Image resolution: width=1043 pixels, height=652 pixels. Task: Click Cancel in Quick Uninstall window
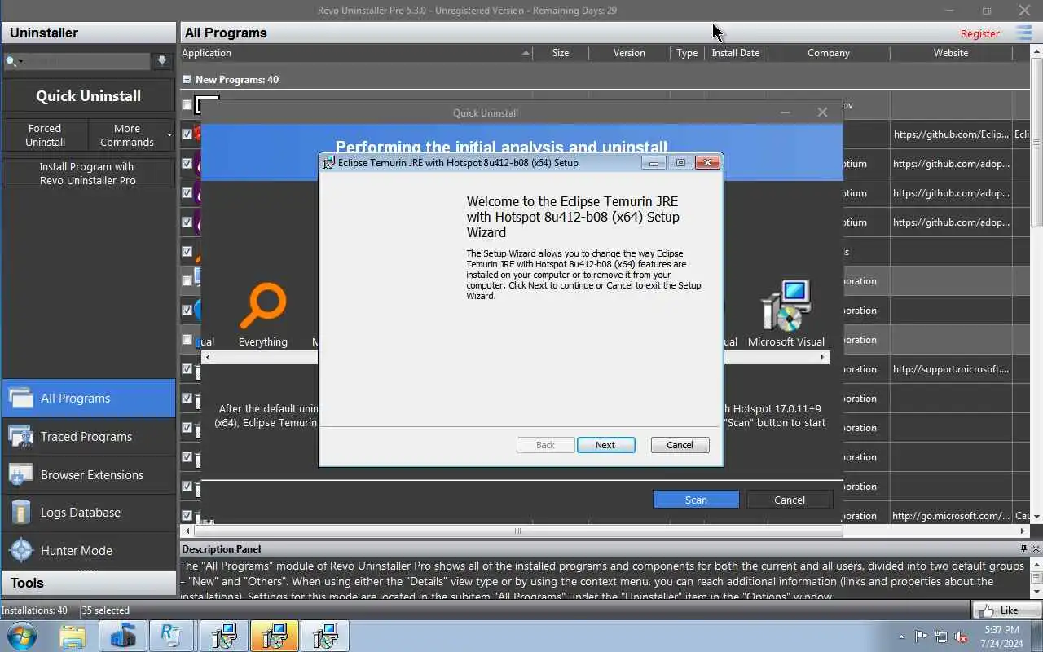(790, 500)
